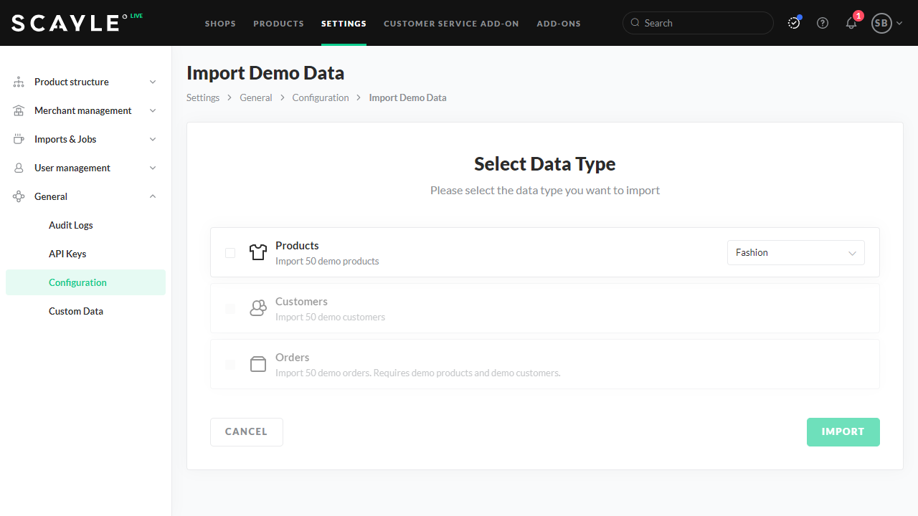Collapse the General section
918x516 pixels.
click(152, 197)
